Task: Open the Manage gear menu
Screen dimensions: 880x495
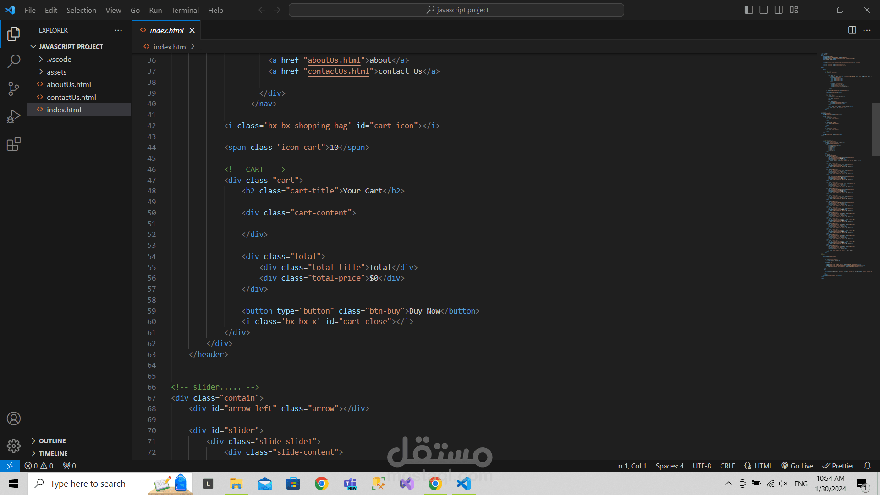Action: 14,445
